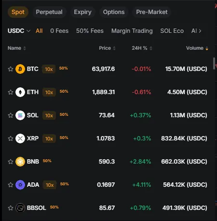Click the Bitcoin coin icon
Viewport: 217px width, 221px height.
coord(20,69)
